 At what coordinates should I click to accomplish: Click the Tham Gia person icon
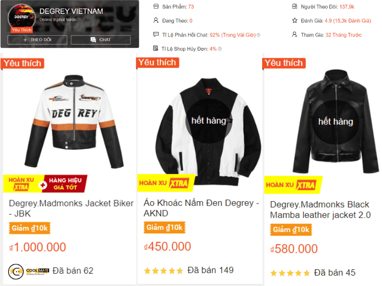point(295,34)
